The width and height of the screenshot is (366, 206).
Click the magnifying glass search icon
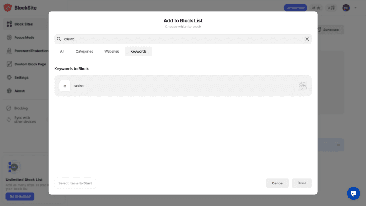coord(59,39)
